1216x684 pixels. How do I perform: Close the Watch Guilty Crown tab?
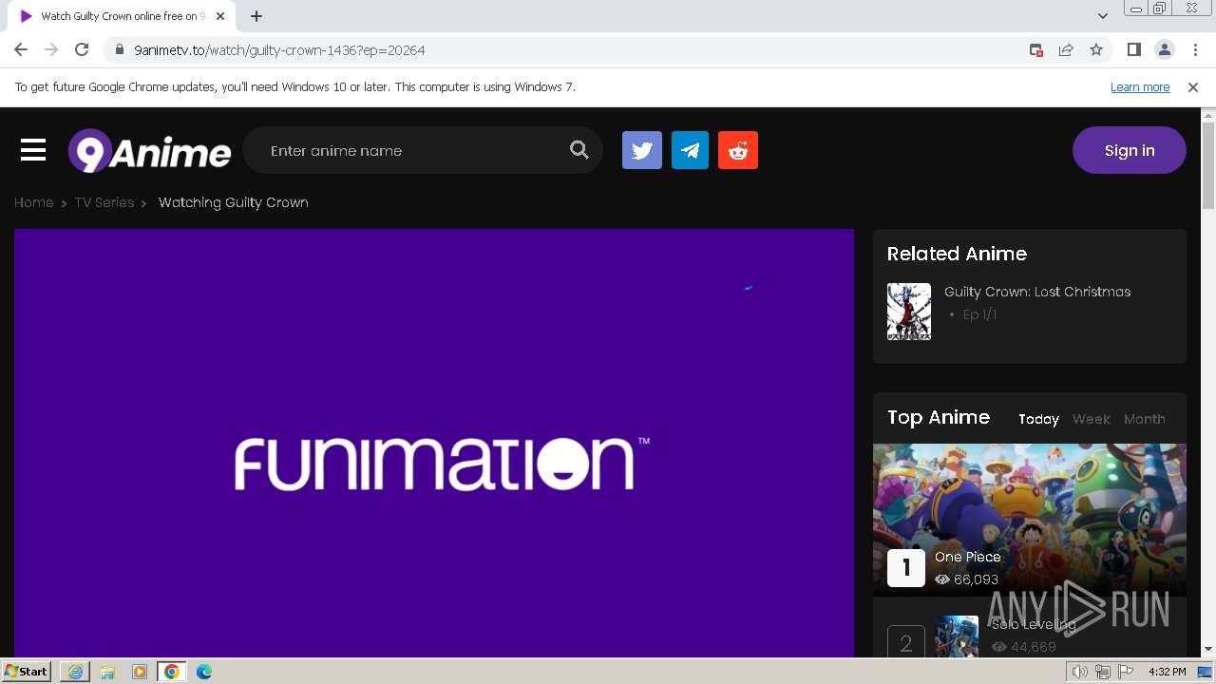coord(220,16)
